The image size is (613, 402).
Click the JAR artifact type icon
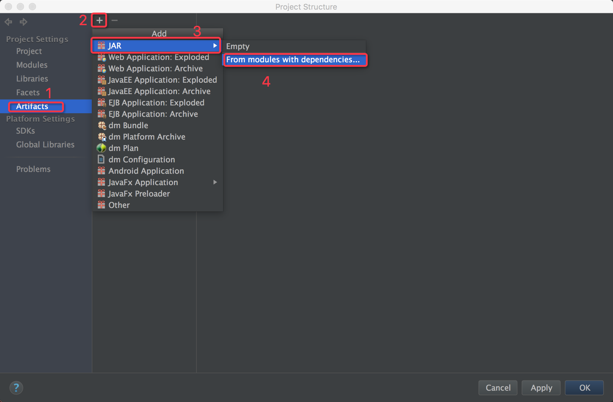(101, 45)
